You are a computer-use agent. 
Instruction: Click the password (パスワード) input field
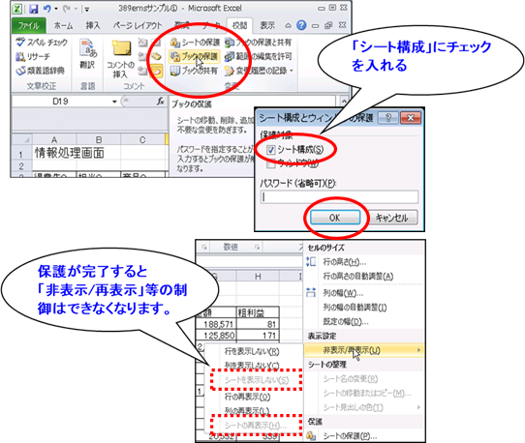pos(339,197)
